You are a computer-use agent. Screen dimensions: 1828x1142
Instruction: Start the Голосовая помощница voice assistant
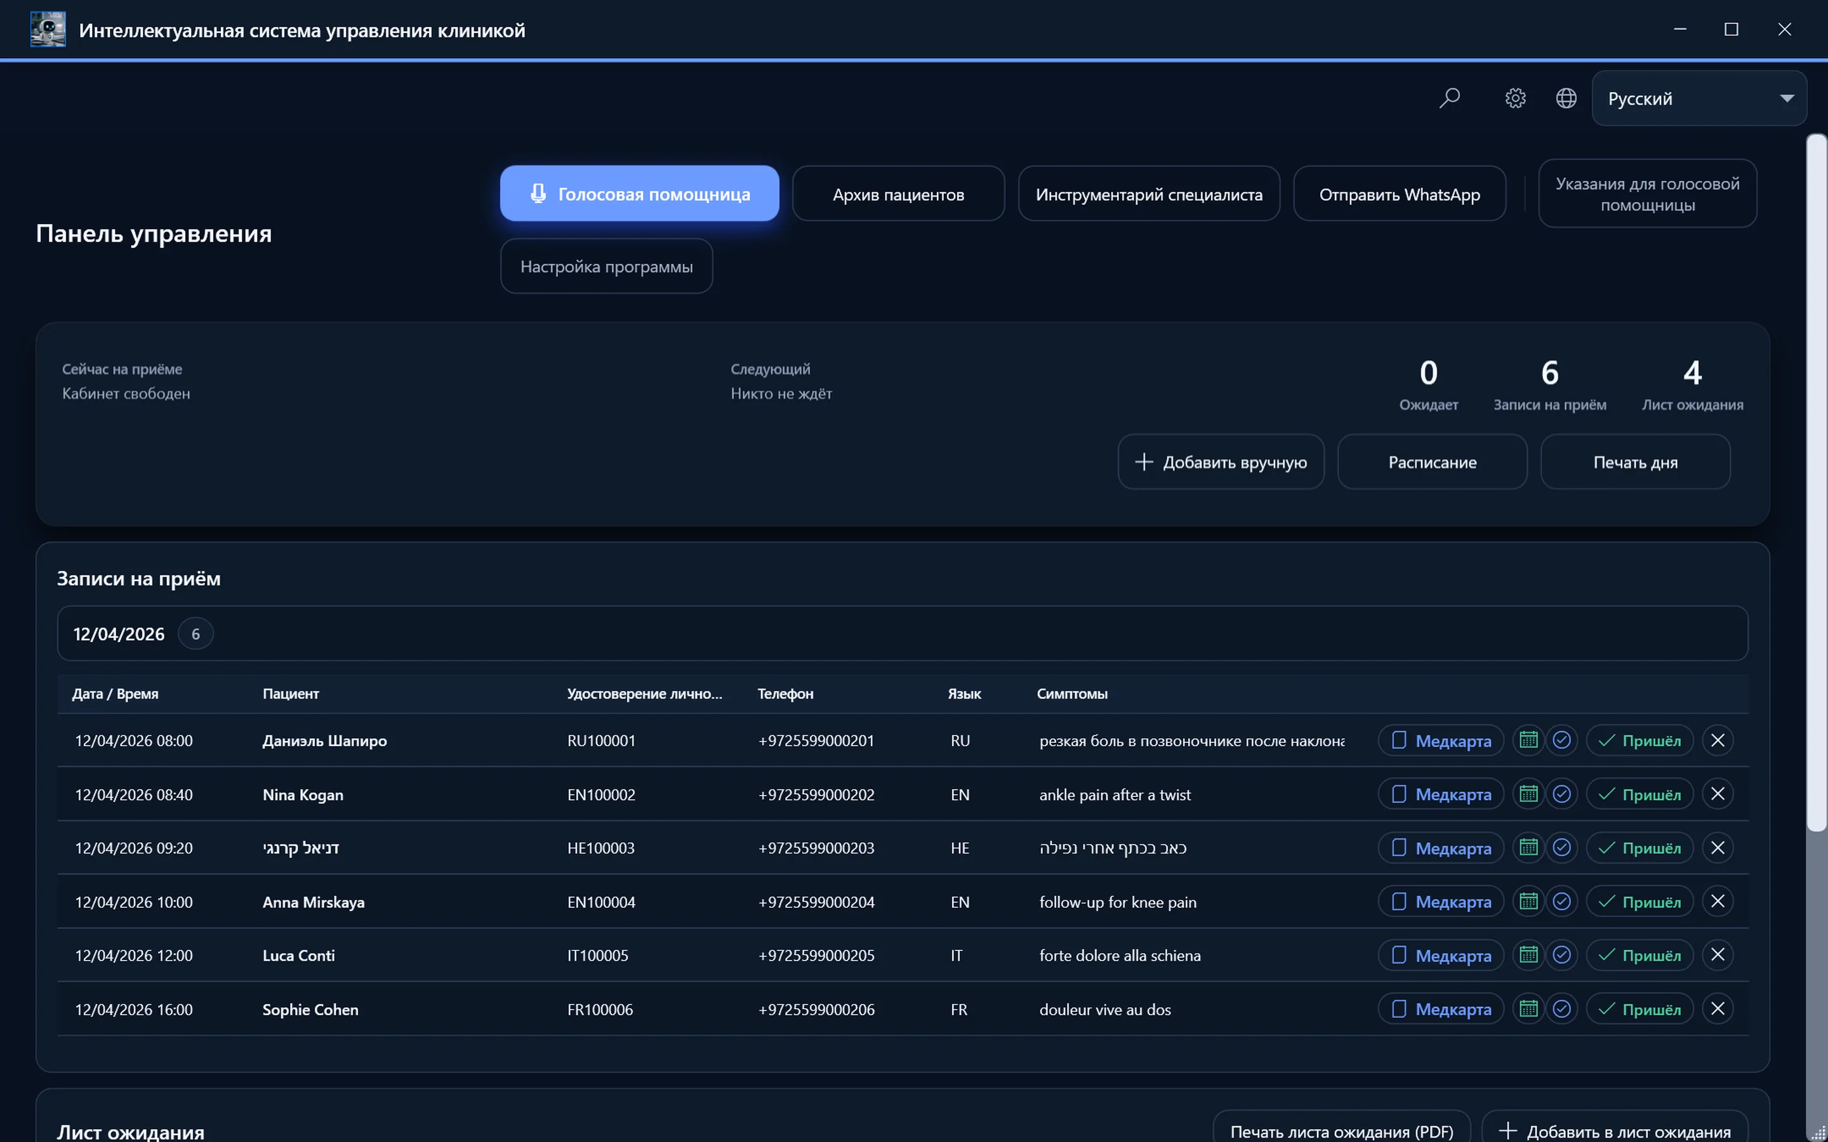click(639, 194)
